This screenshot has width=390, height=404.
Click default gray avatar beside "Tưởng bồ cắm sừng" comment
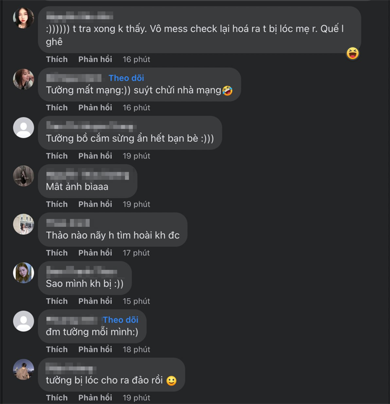pos(23,127)
